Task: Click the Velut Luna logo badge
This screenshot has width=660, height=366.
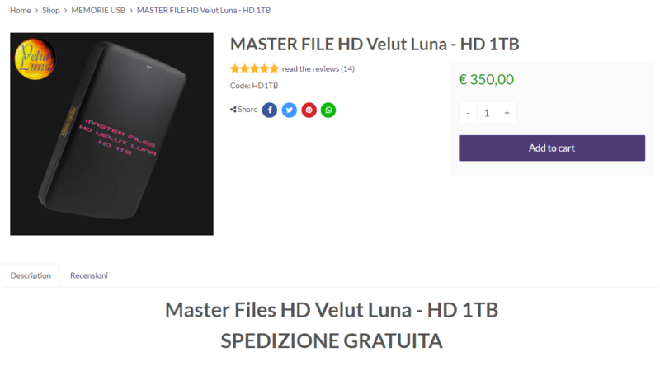Action: 35,59
